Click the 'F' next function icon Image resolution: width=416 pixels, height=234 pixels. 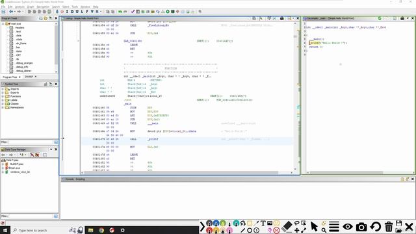click(87, 12)
